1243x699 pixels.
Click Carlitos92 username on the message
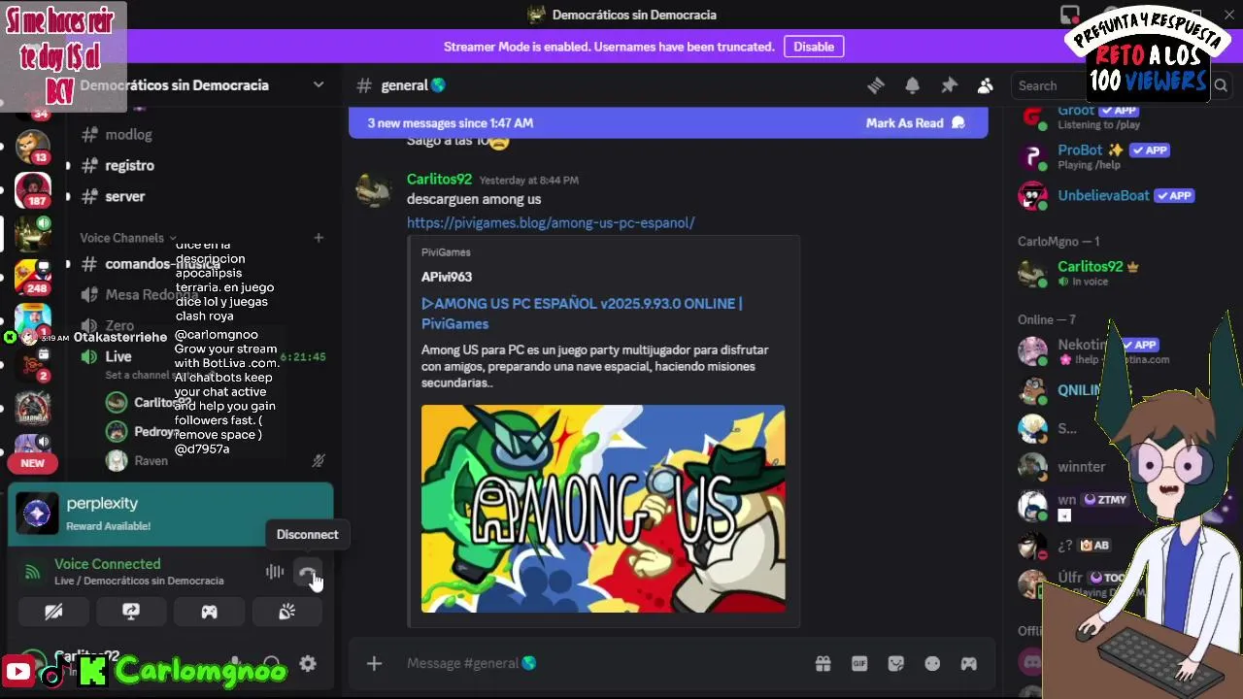[439, 180]
